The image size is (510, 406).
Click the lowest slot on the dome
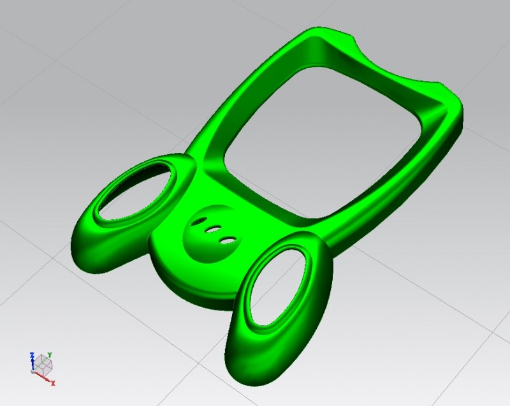[x=226, y=240]
